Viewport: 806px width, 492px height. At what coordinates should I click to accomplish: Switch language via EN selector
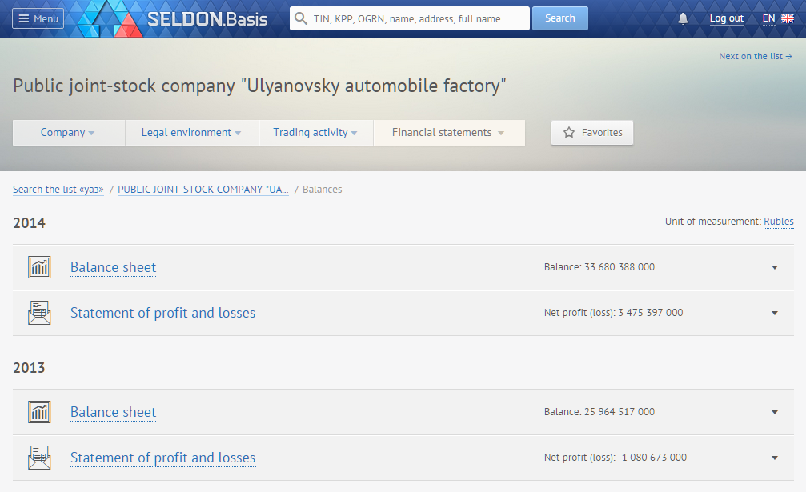(768, 18)
